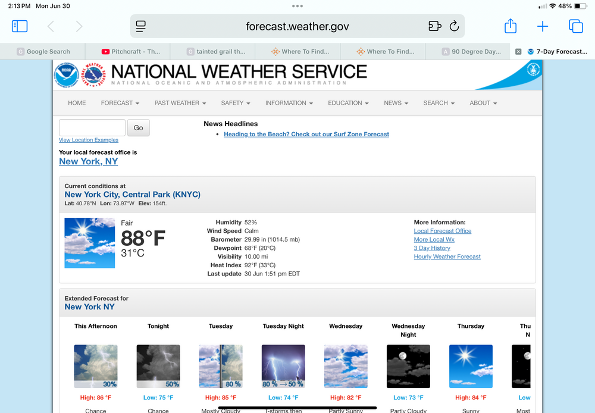Viewport: 595px width, 413px height.
Task: Open the Hourly Weather Forecast link
Action: pyautogui.click(x=447, y=256)
